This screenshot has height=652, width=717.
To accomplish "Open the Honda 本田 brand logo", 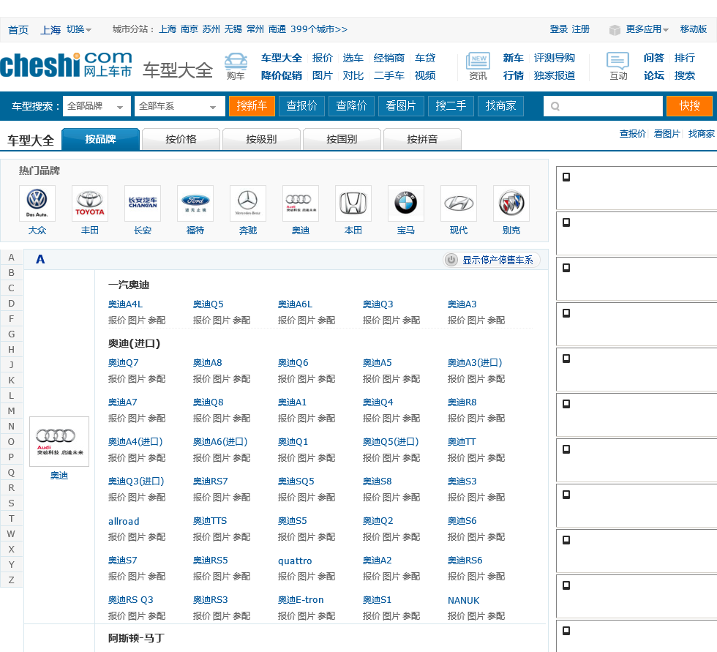I will click(353, 203).
